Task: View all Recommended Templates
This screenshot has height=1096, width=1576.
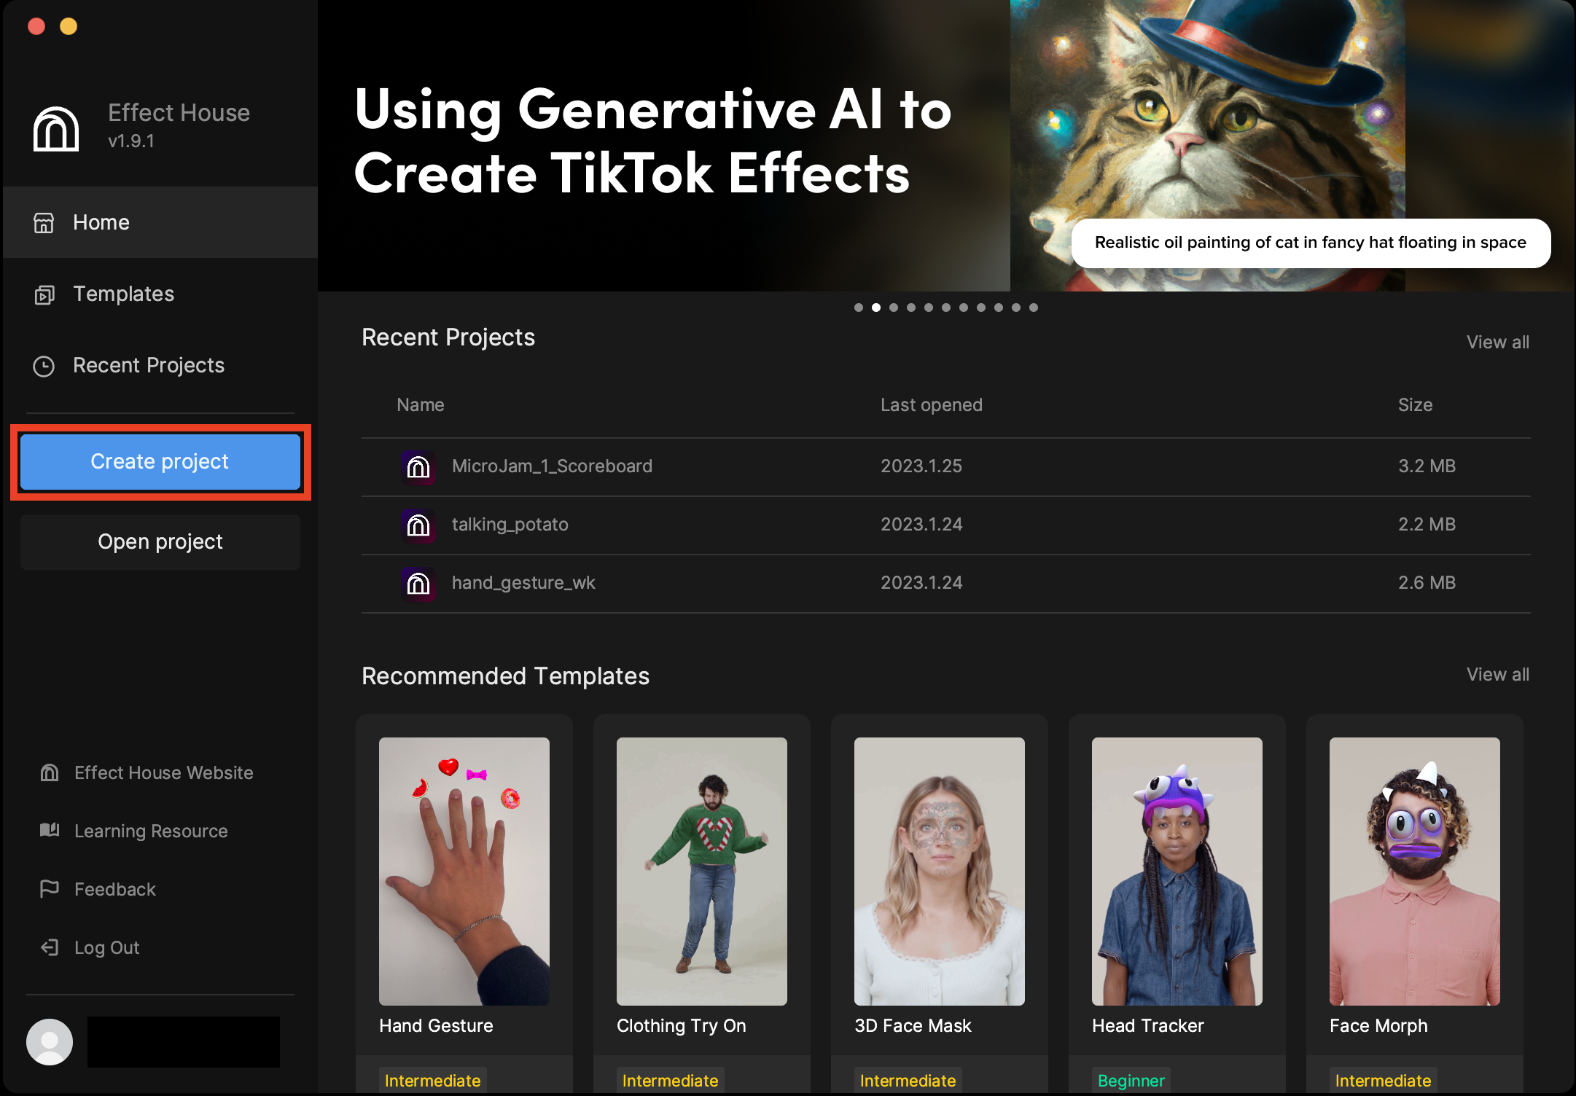Action: click(x=1497, y=674)
